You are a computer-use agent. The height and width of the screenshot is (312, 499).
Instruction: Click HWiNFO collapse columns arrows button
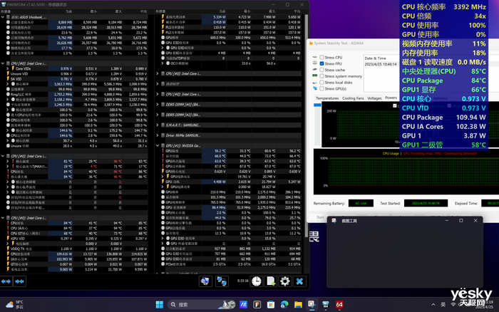click(20, 281)
